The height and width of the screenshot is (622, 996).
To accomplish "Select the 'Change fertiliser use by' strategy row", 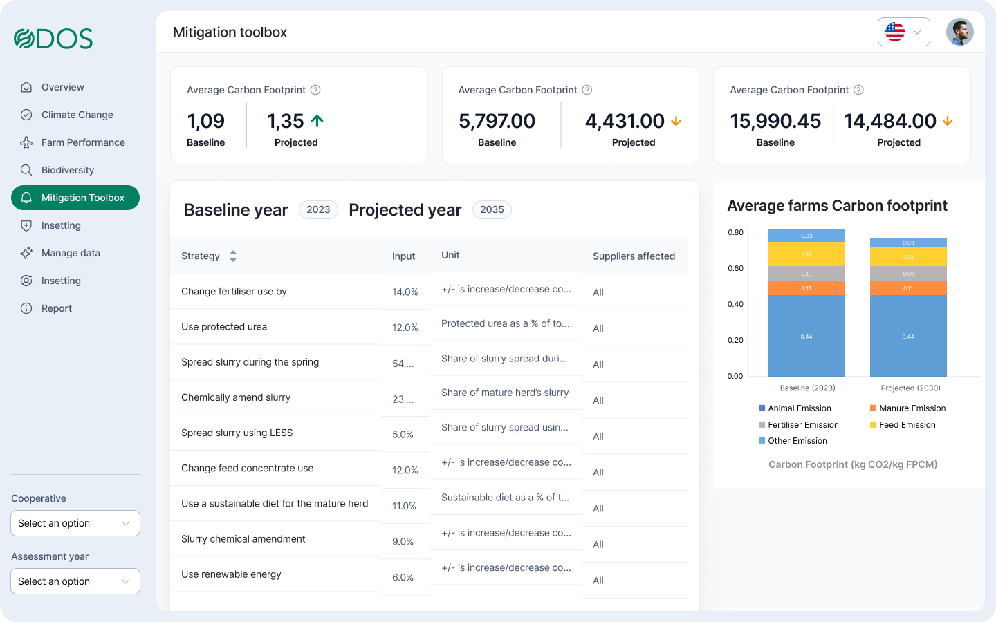I will click(275, 292).
